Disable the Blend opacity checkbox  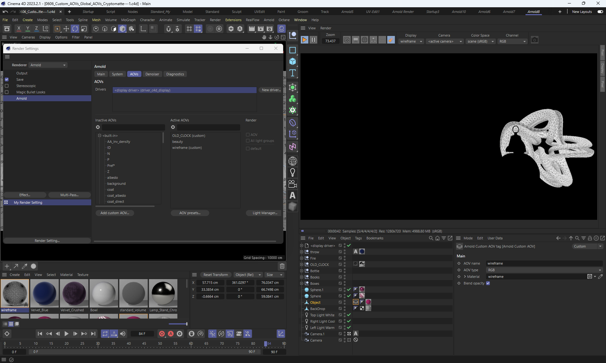pyautogui.click(x=488, y=283)
